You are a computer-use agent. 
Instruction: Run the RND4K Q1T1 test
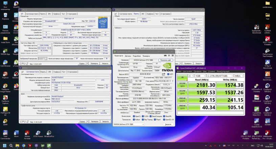coord(182,107)
